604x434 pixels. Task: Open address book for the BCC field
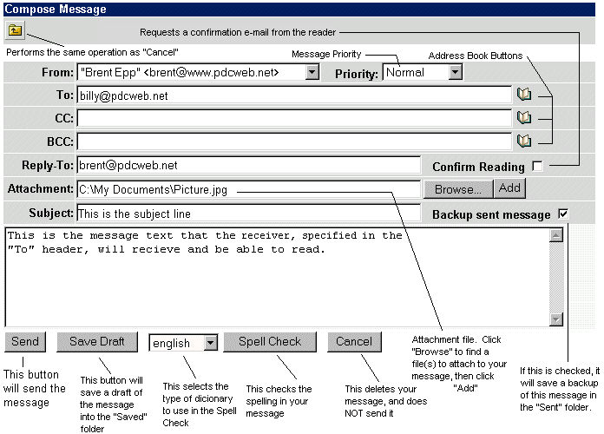pos(524,141)
